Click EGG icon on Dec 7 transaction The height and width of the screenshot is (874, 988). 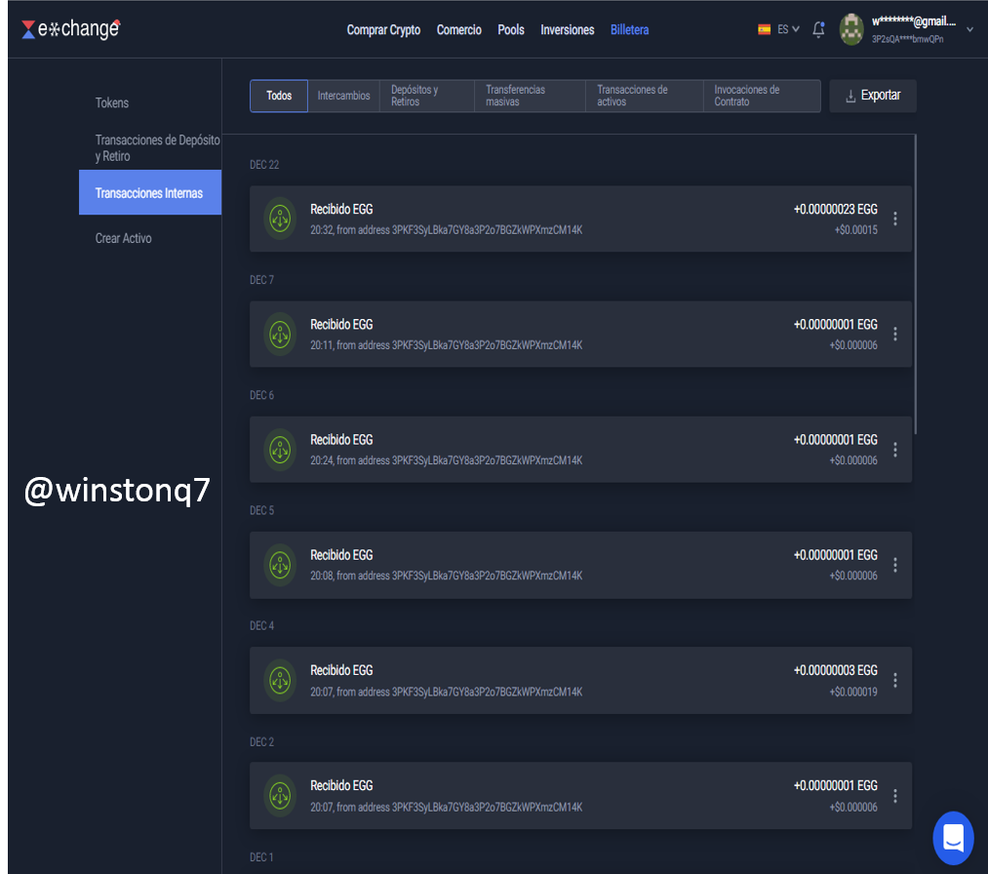(x=280, y=334)
